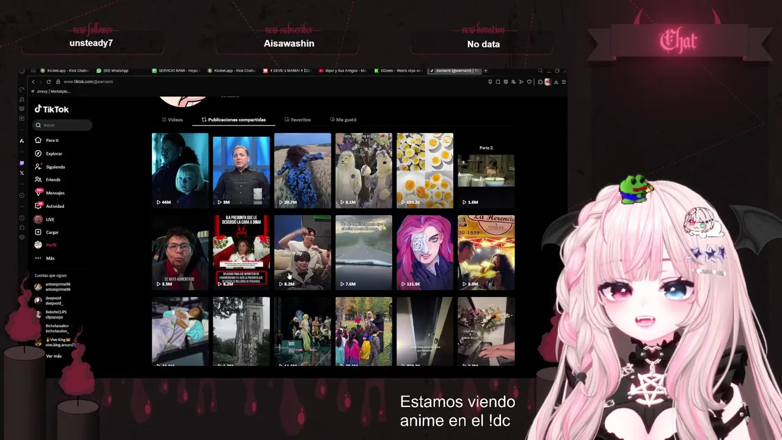Open the history clock icon in browser sidebar

point(22,218)
